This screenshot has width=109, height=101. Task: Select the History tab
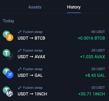tap(74, 7)
